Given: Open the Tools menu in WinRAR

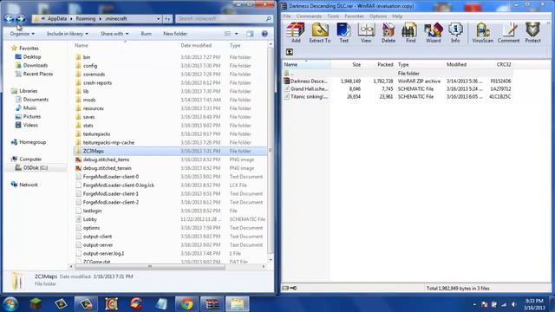Looking at the screenshot, I should point(333,16).
